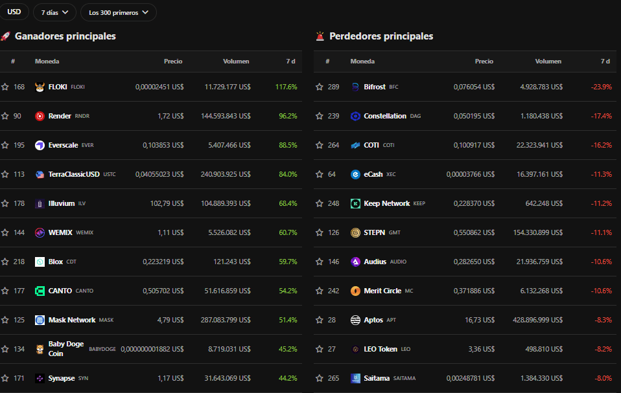Image resolution: width=621 pixels, height=393 pixels.
Task: Click the Mask Network coin logo
Action: (x=40, y=320)
